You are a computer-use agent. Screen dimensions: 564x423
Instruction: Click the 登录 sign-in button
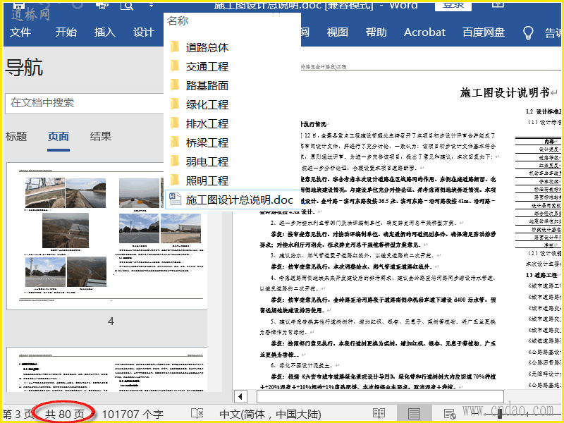(x=453, y=6)
